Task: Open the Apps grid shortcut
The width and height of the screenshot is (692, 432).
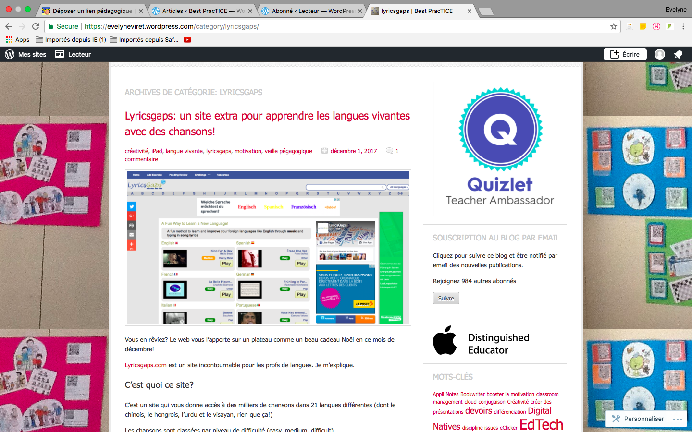Action: point(18,40)
